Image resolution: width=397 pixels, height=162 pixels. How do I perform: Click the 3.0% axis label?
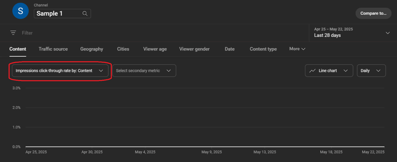coord(16,88)
